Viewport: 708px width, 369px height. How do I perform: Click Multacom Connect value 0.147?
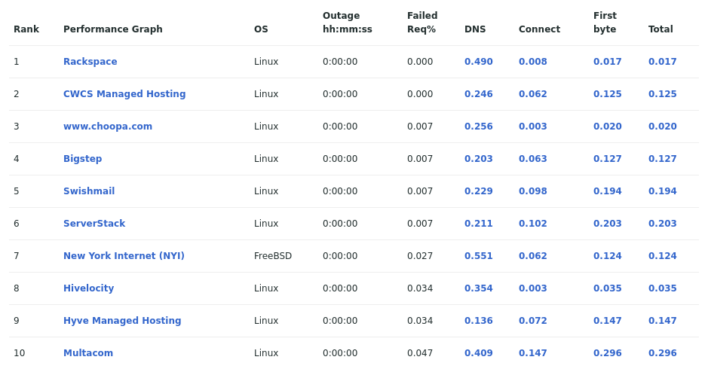533,352
